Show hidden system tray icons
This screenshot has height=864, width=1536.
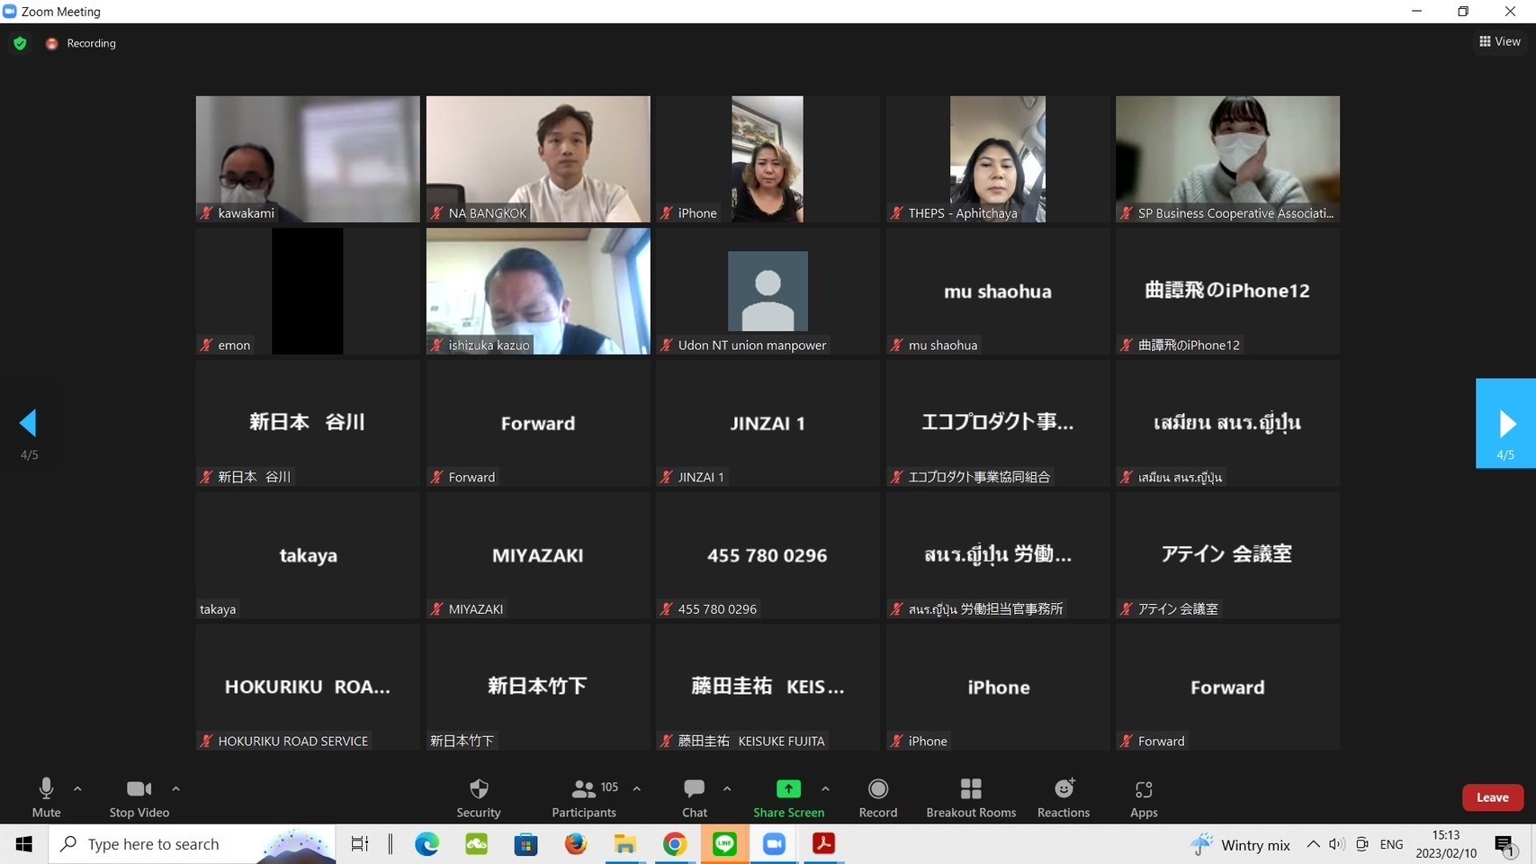(x=1313, y=844)
